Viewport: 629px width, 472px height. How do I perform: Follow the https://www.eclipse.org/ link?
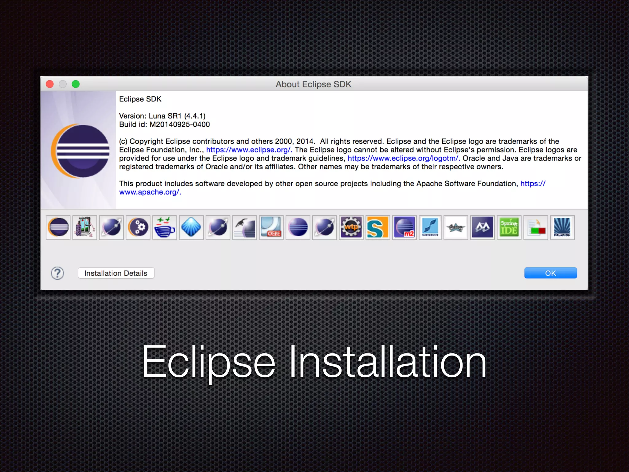249,150
